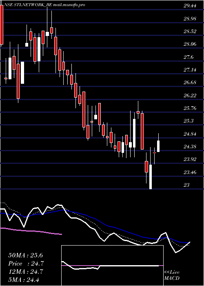Click the 26.22 price axis label

(x=190, y=95)
